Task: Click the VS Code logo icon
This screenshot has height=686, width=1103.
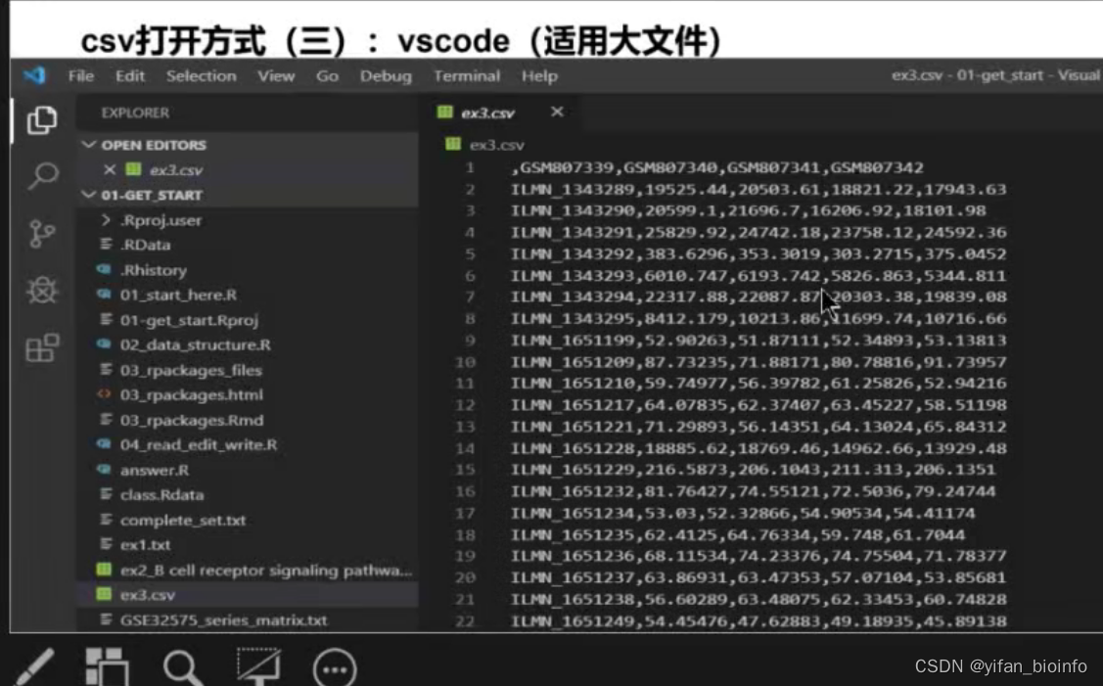Action: [33, 75]
